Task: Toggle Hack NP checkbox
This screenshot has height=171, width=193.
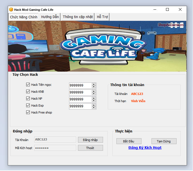Action: [x=28, y=98]
